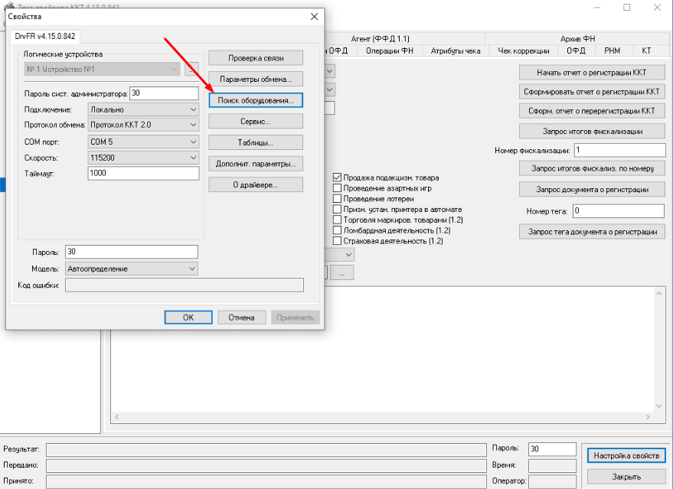Viewport: 673px width, 489px height.
Task: Click the Настройка свойств button
Action: click(x=623, y=455)
